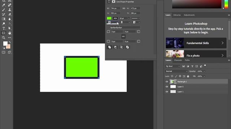The image size is (231, 129).
Task: Toggle link between corner radius values
Action: [x=123, y=37]
